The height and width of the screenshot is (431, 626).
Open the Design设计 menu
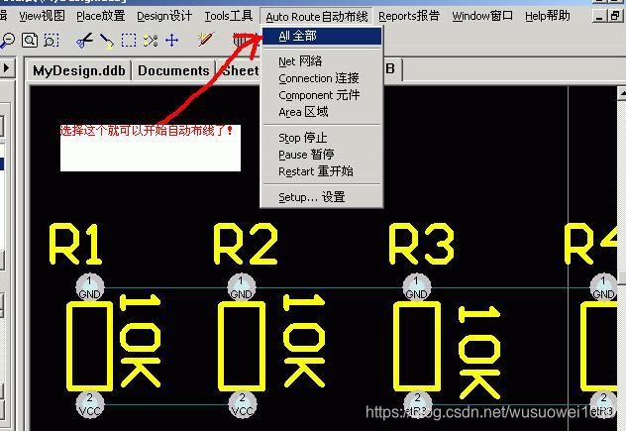[164, 16]
